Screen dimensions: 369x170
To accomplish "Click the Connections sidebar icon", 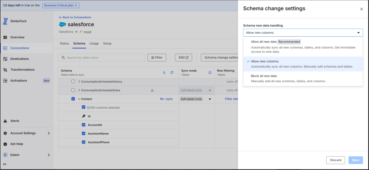I will [x=5, y=48].
